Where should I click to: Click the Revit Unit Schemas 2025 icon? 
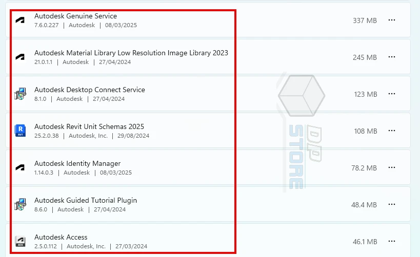(20, 131)
